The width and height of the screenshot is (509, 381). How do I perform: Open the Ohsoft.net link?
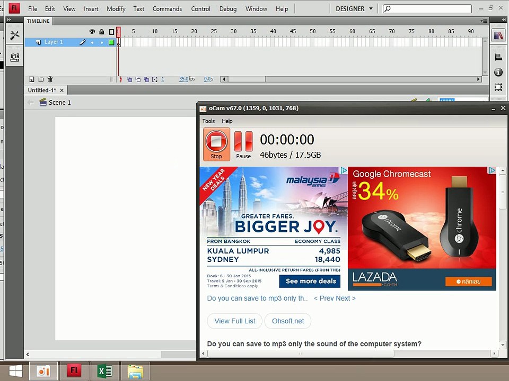(x=288, y=321)
